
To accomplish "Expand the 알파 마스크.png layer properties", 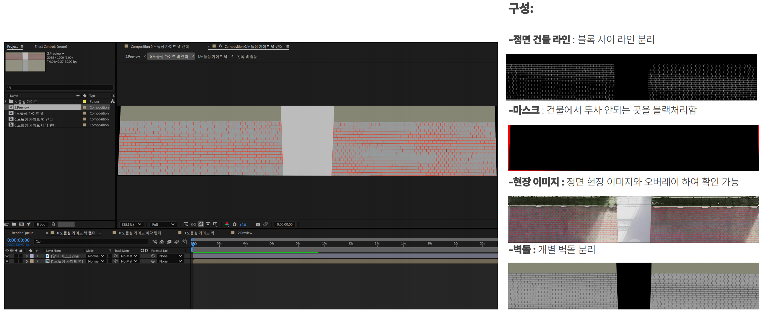I will [27, 256].
